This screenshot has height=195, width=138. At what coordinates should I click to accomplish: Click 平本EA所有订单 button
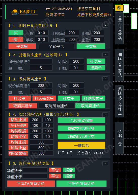(x=31, y=184)
